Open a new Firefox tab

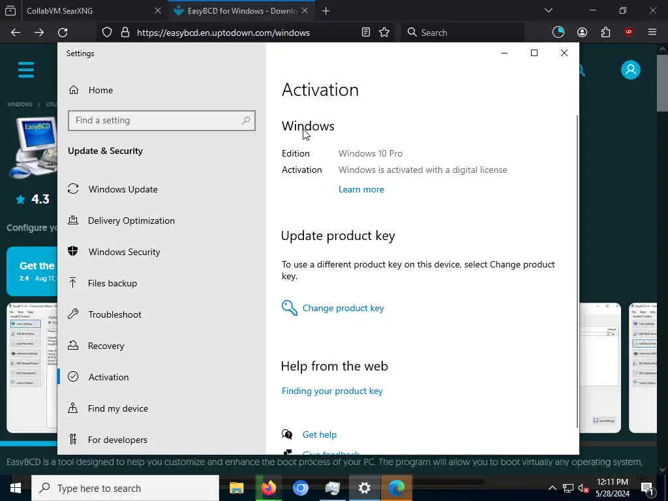pos(326,11)
